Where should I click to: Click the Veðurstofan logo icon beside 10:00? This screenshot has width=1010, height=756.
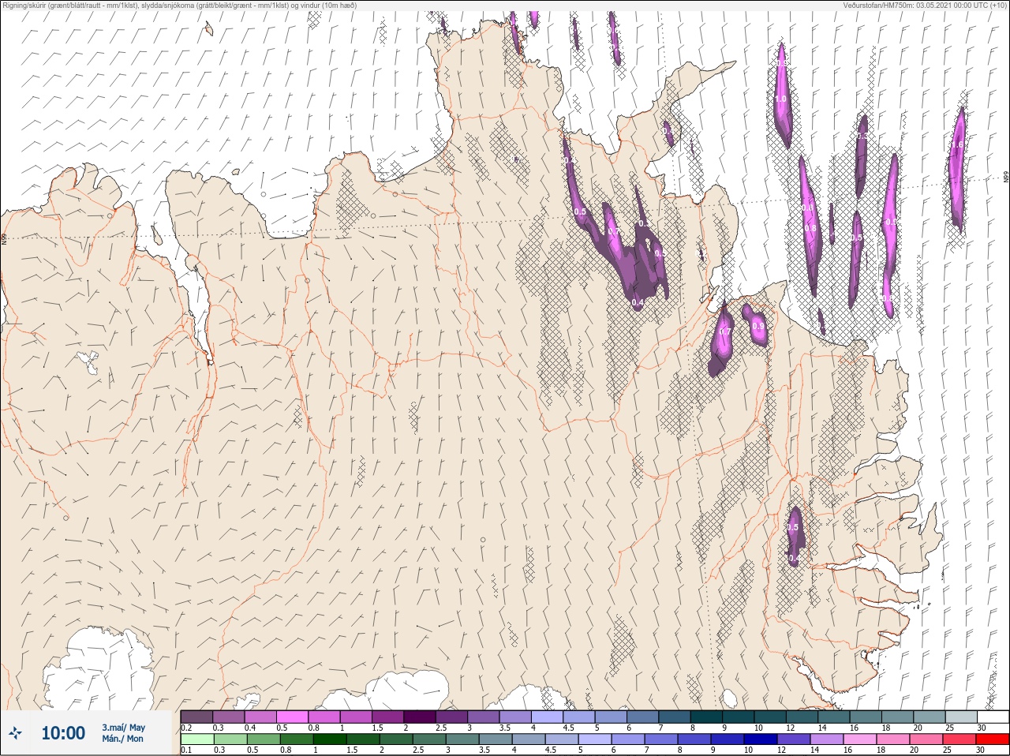pos(16,734)
